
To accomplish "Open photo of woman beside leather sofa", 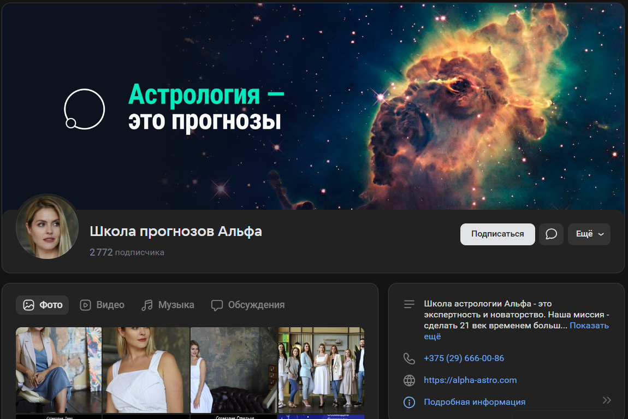I will pyautogui.click(x=234, y=370).
